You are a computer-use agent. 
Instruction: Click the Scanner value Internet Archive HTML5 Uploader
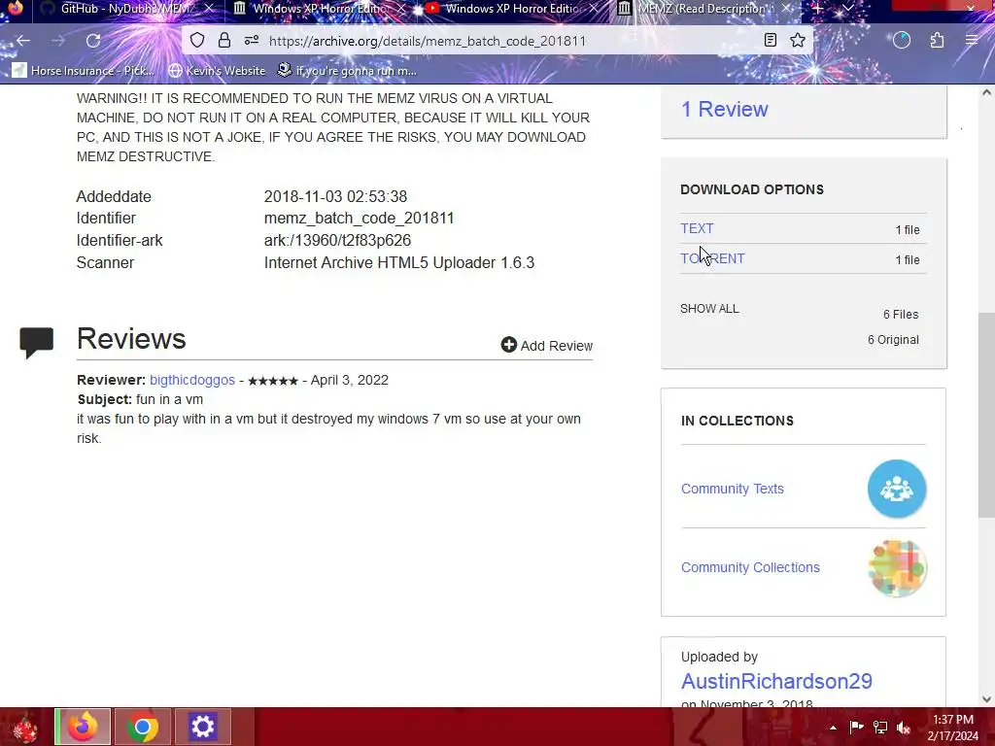(x=399, y=262)
